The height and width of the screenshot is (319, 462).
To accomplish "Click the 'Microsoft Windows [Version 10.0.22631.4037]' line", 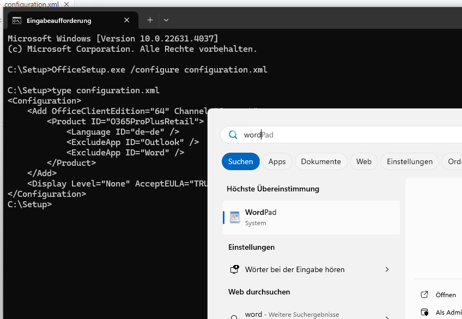I will coord(113,39).
